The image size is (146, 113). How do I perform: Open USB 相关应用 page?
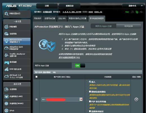(17, 69)
